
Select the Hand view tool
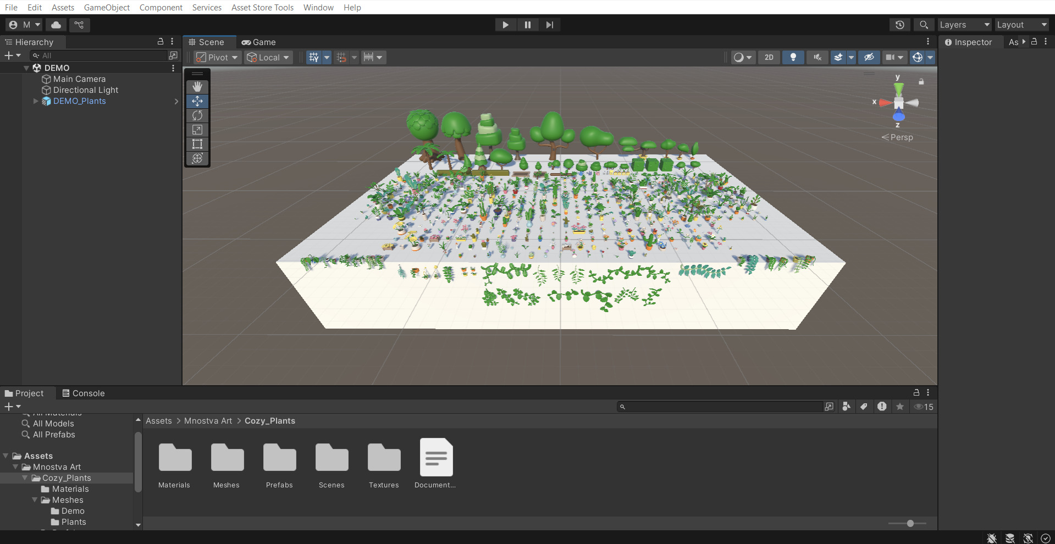[197, 87]
